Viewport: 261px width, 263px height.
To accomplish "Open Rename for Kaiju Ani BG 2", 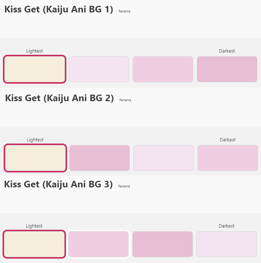I will click(x=125, y=100).
